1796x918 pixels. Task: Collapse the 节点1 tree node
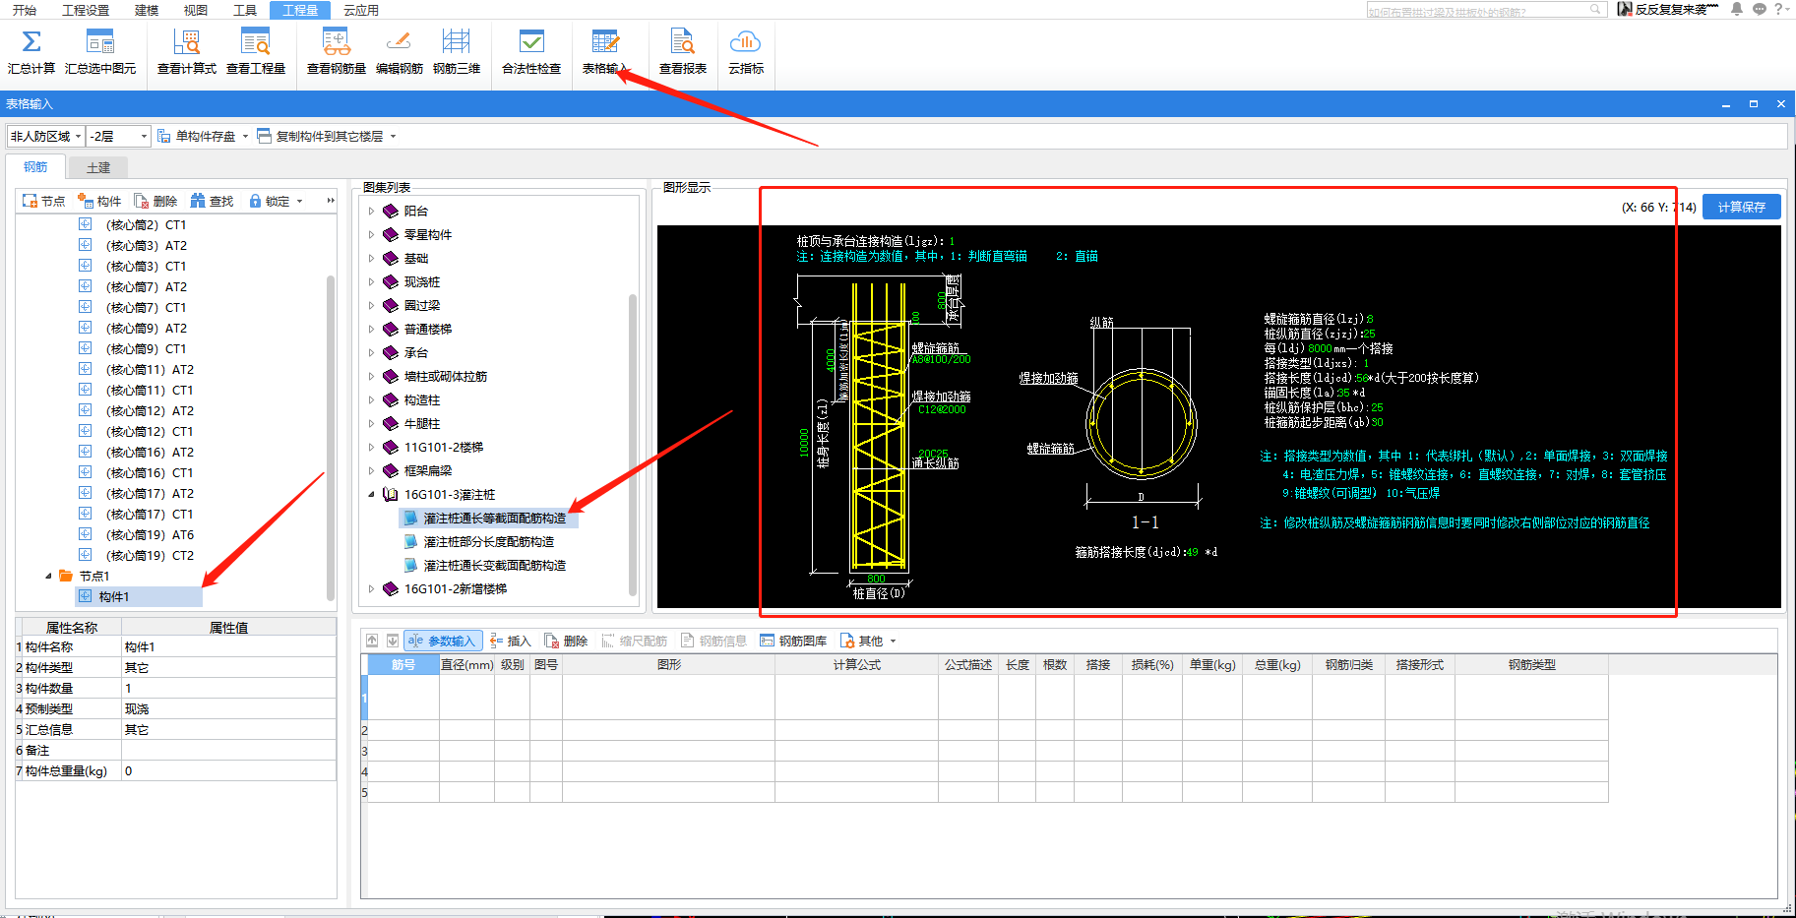pyautogui.click(x=48, y=576)
